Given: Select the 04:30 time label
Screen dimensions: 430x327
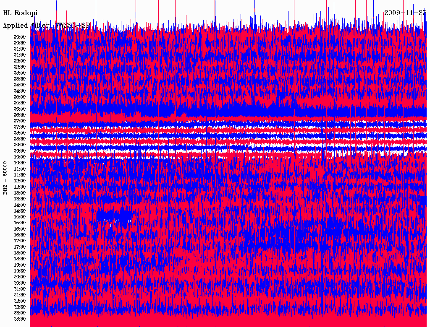Looking at the screenshot, I should 20,91.
